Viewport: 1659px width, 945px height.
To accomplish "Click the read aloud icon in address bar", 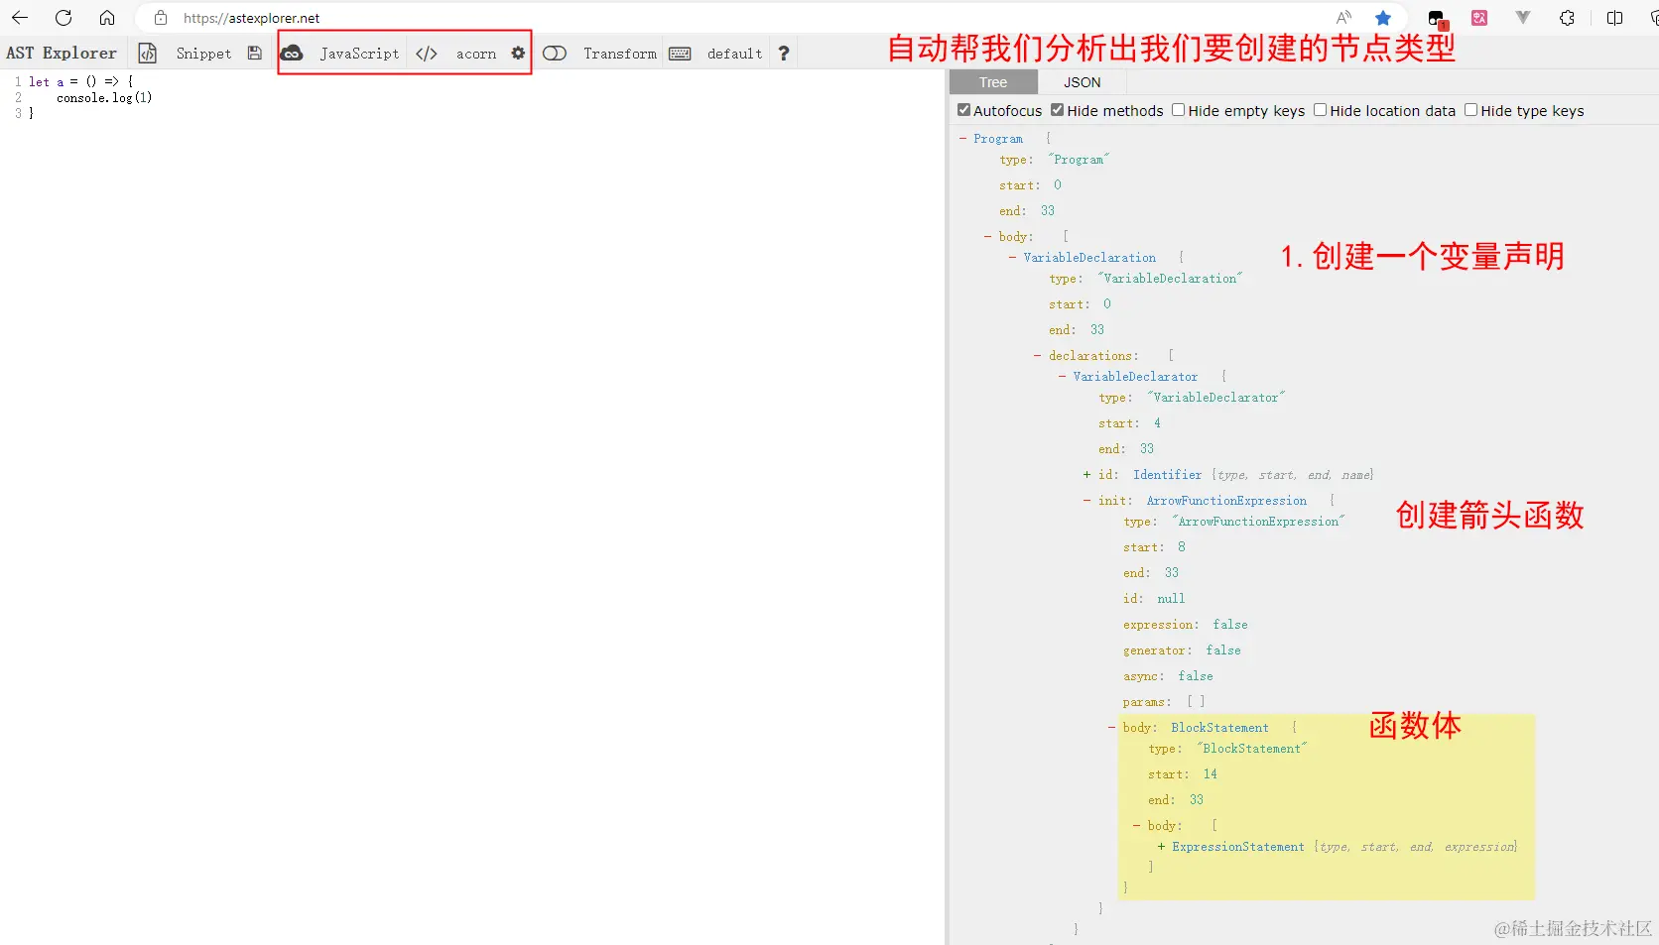I will tap(1343, 18).
